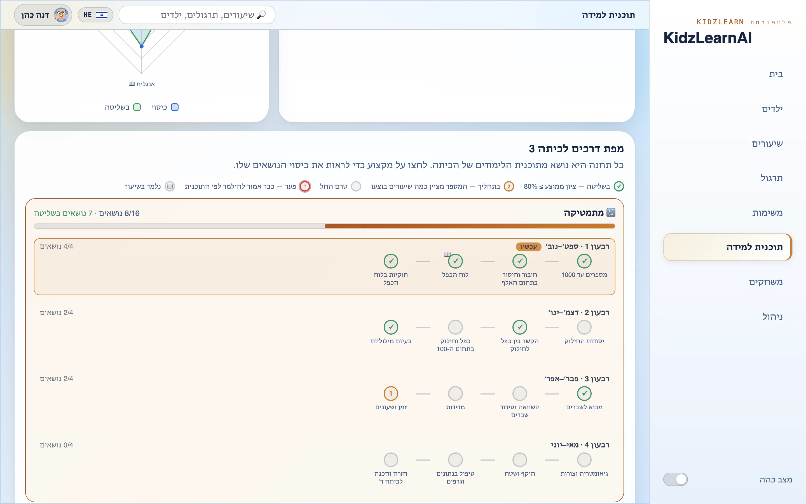Screen dimensions: 806x504
Task: Go to 'בית' in the sidebar
Action: 727,74
